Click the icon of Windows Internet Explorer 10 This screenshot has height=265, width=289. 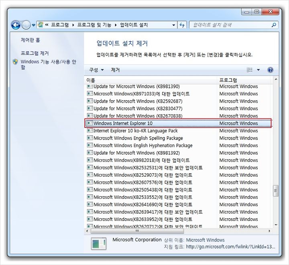(x=90, y=123)
